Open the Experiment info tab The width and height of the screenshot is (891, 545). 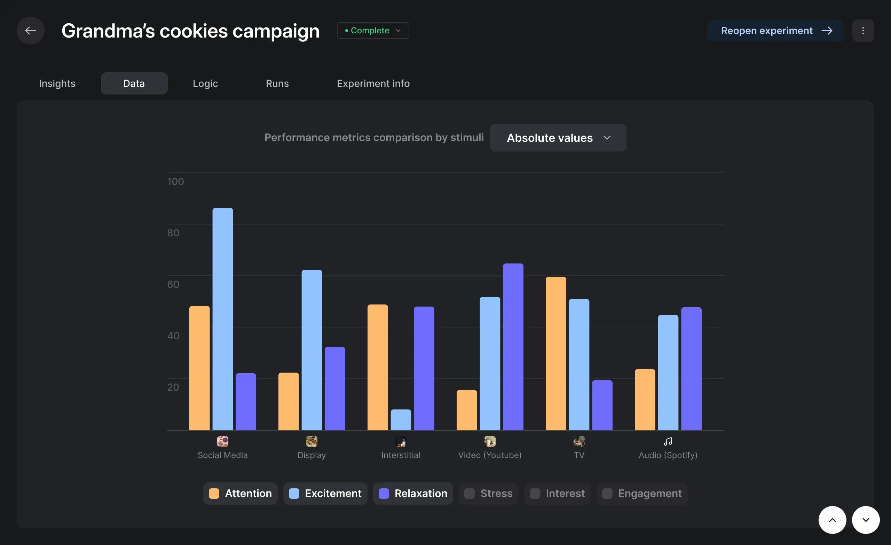(x=373, y=83)
